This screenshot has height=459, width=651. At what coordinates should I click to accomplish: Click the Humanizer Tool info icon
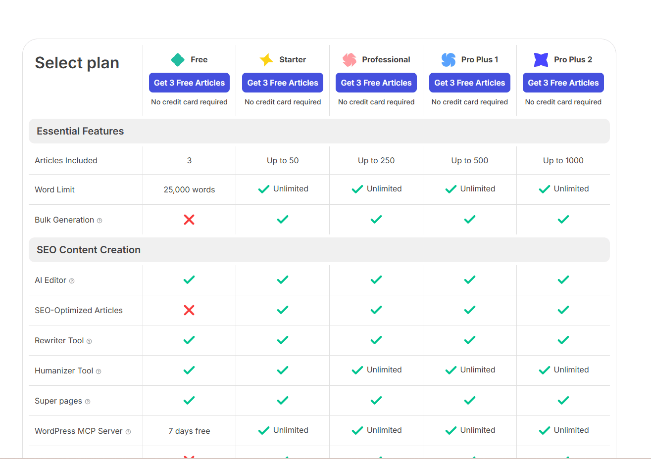[x=99, y=371]
